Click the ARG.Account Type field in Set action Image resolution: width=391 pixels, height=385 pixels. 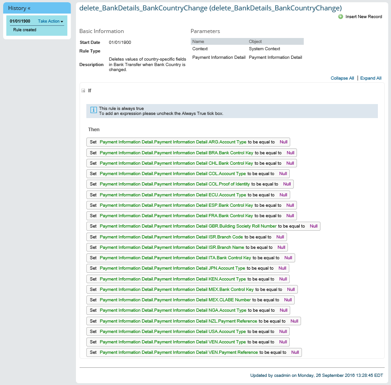[173, 142]
